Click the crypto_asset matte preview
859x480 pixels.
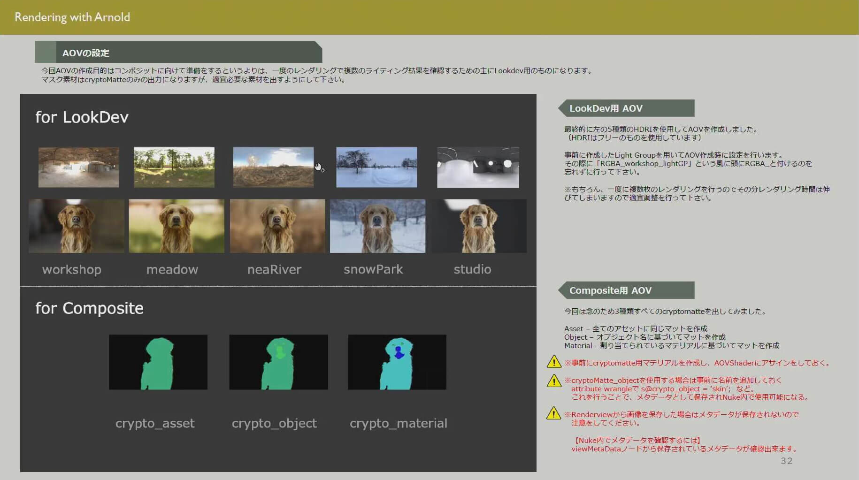point(158,362)
